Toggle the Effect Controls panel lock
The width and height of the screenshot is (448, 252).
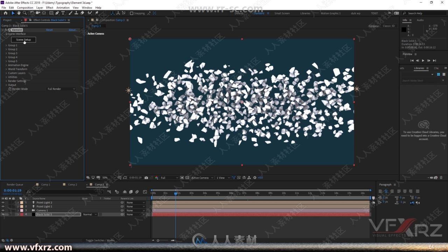coord(30,20)
